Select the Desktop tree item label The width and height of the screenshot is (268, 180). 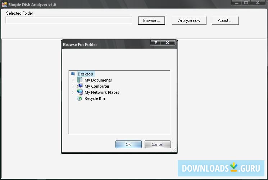point(85,74)
